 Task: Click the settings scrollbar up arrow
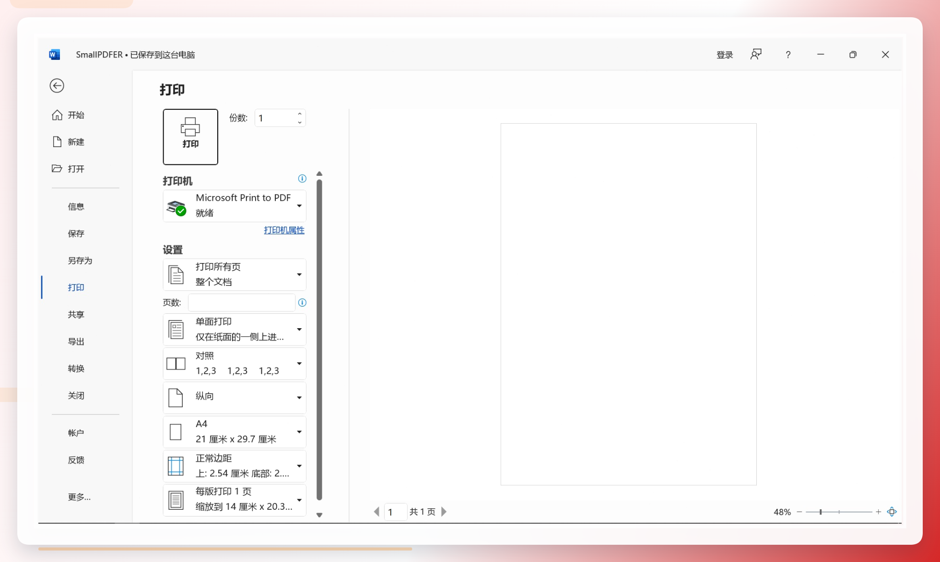tap(319, 174)
